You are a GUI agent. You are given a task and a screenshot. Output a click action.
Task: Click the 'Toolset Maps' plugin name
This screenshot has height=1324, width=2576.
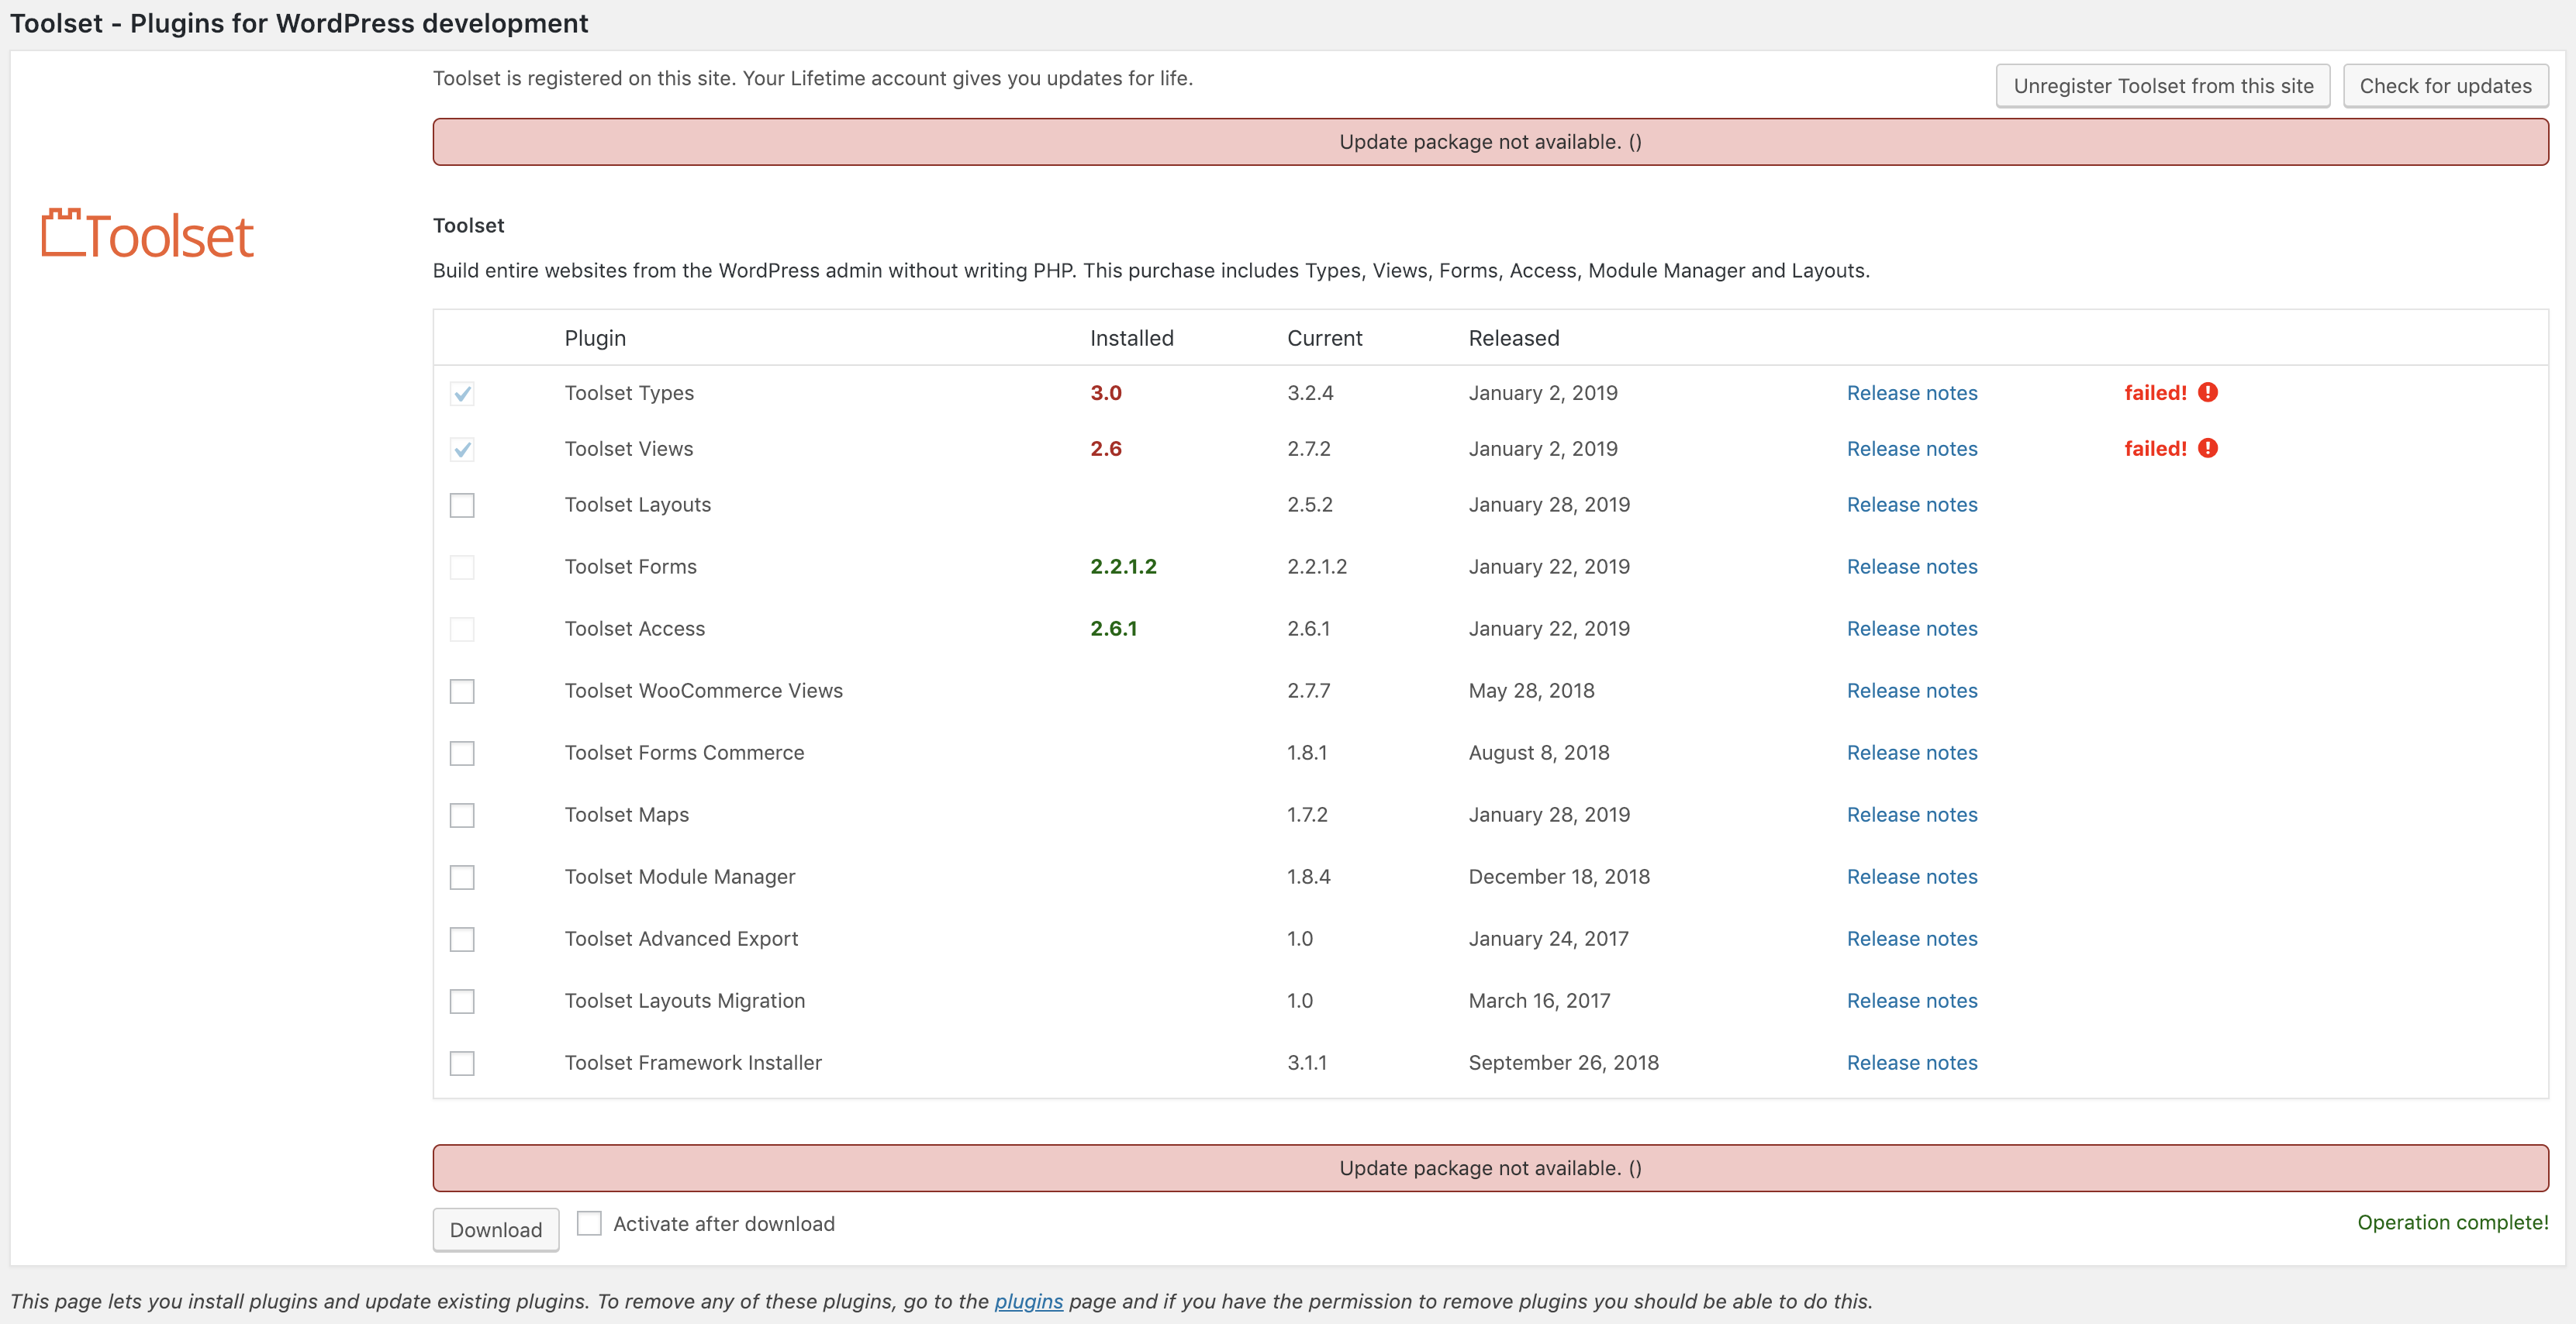point(627,815)
